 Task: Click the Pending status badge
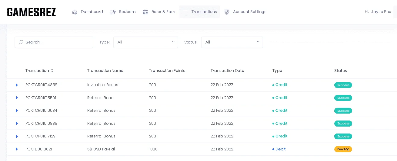click(343, 149)
